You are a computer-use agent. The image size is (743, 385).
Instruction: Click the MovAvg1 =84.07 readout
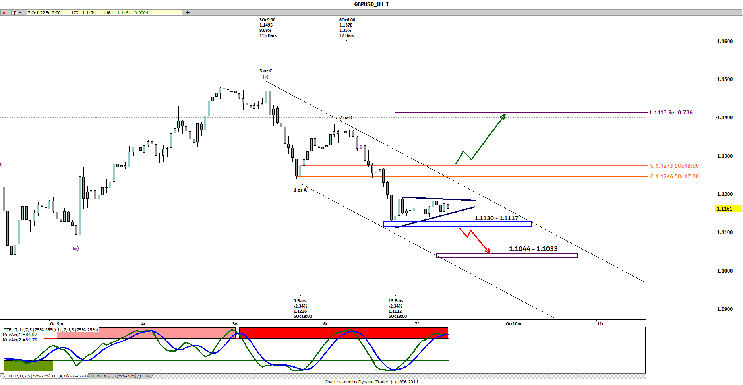[x=20, y=335]
